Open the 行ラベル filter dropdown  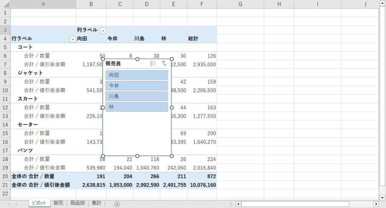[72, 39]
